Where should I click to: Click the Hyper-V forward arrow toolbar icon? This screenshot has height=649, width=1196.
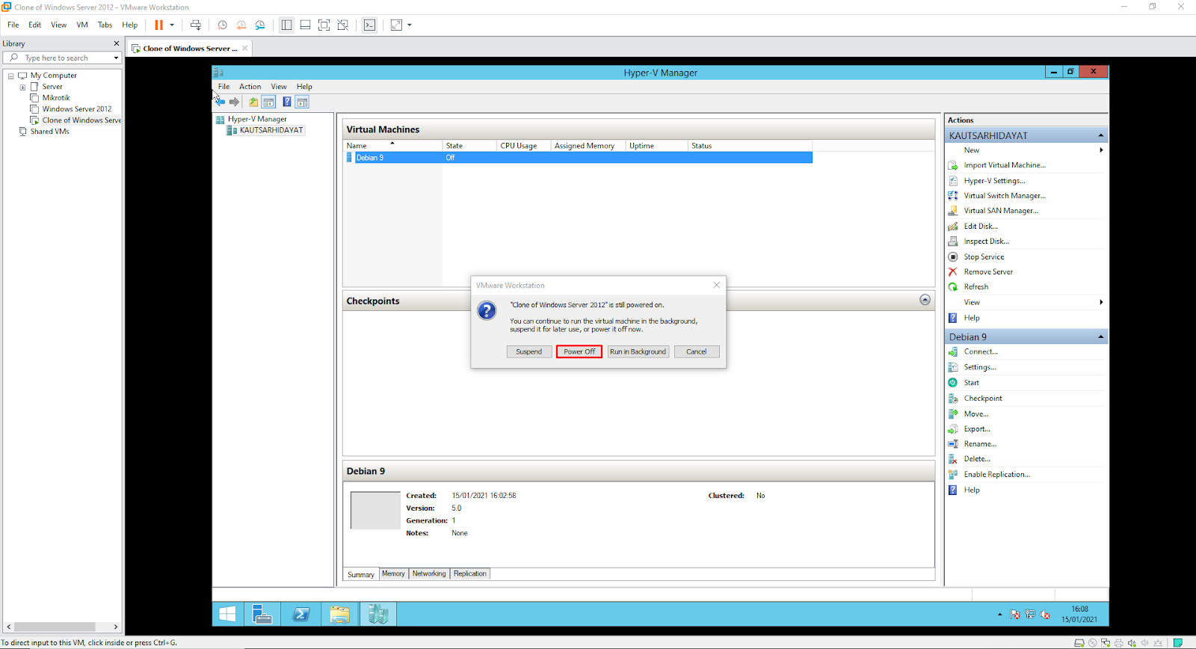point(235,102)
